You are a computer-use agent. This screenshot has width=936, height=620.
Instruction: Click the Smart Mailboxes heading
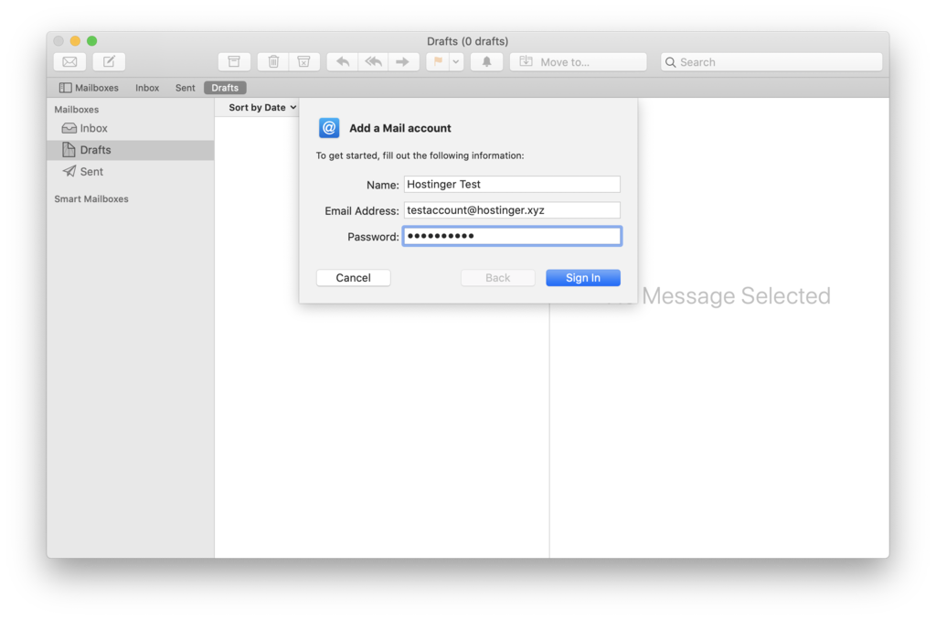click(91, 199)
